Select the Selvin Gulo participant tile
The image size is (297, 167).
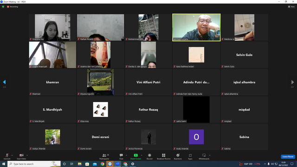pyautogui.click(x=244, y=55)
